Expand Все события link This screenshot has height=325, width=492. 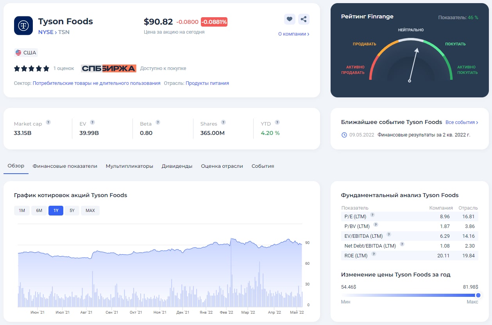click(x=462, y=122)
